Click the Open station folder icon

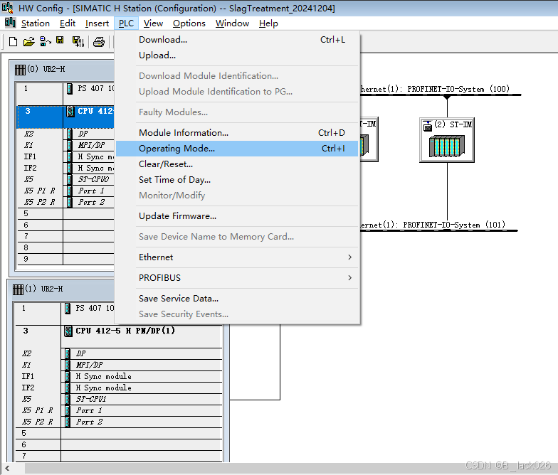[x=28, y=41]
